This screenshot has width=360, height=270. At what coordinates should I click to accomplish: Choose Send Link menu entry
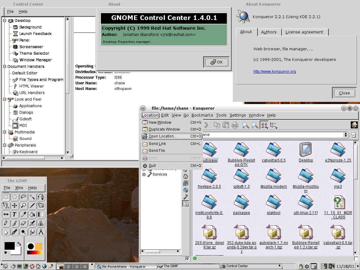pyautogui.click(x=172, y=144)
